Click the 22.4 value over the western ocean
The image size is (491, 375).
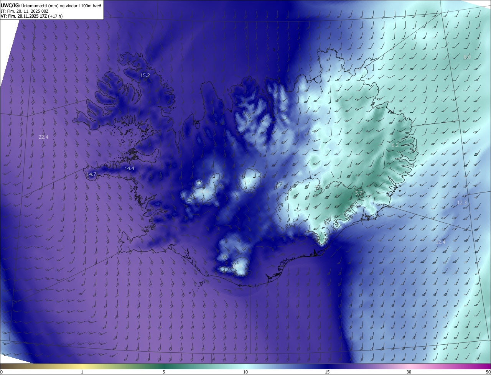tap(44, 137)
